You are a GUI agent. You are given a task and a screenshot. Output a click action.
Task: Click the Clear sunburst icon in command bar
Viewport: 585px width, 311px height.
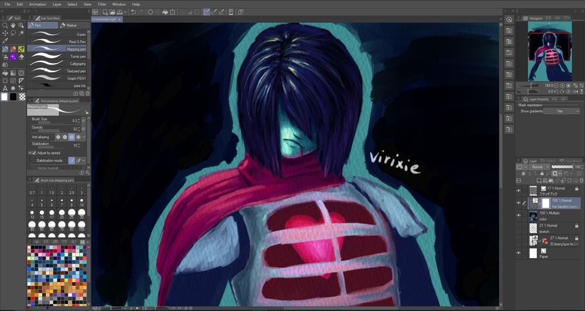(150, 12)
